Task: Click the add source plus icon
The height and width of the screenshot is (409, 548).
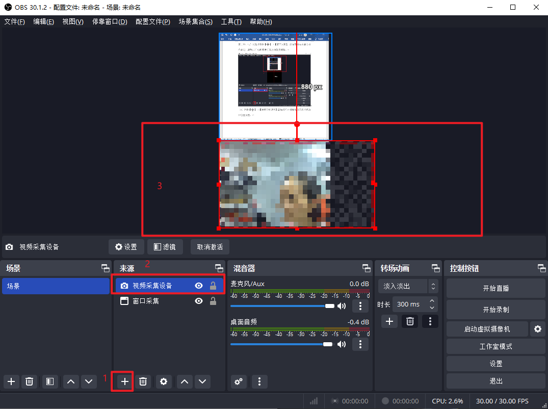Action: pyautogui.click(x=124, y=381)
